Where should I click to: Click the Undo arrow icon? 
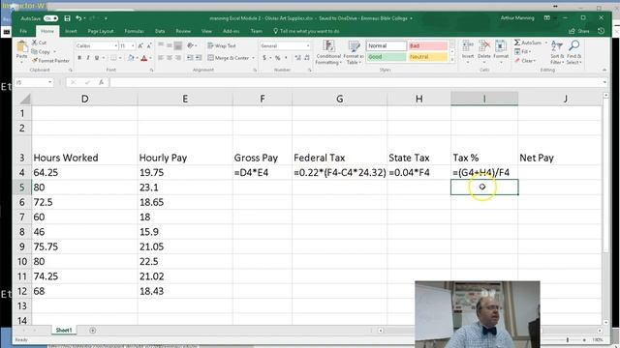[78, 18]
